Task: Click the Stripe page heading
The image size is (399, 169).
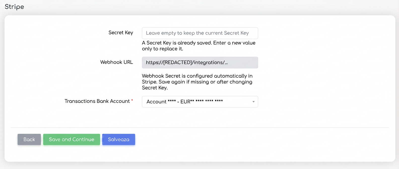Action: (14, 7)
